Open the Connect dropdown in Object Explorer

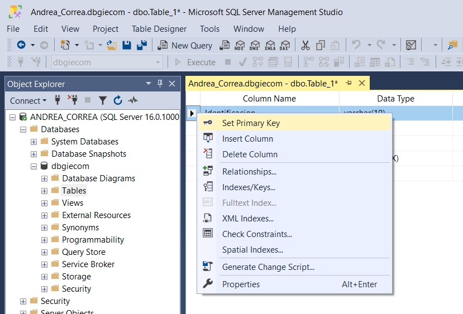coord(28,100)
